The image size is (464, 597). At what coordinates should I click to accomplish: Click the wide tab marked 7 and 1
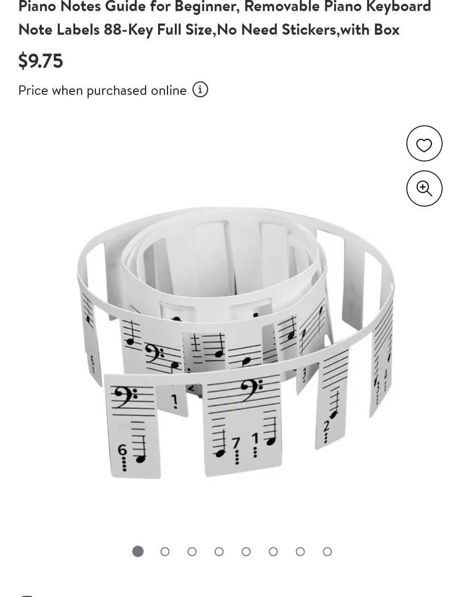pyautogui.click(x=244, y=425)
